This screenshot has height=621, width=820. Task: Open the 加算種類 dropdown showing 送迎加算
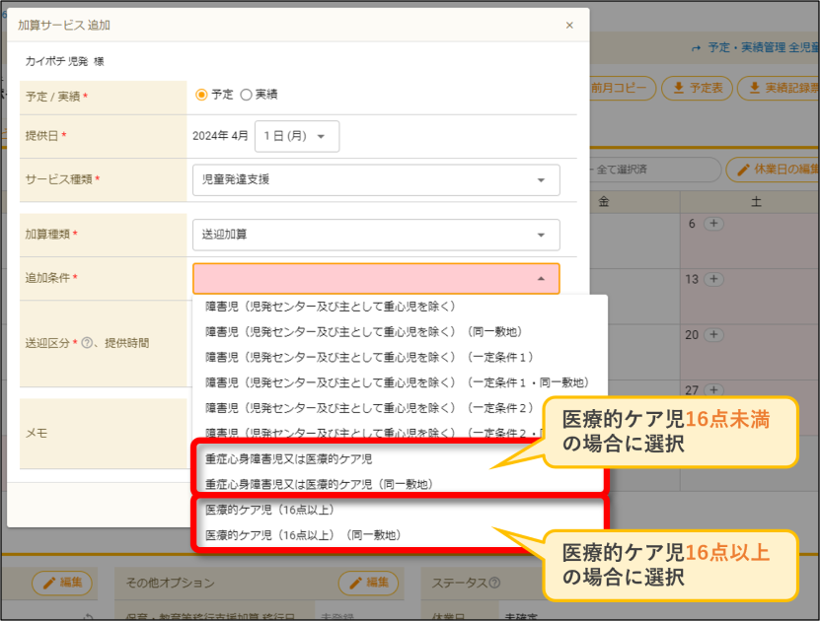pyautogui.click(x=376, y=235)
